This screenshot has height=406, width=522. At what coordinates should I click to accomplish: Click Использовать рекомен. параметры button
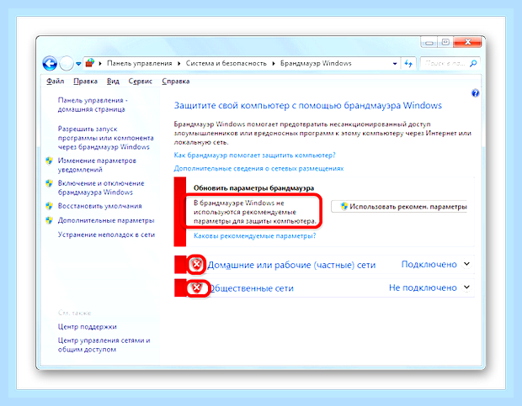coord(399,207)
